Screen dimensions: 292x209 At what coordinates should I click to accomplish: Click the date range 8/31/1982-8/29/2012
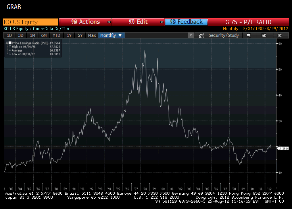coord(265,29)
